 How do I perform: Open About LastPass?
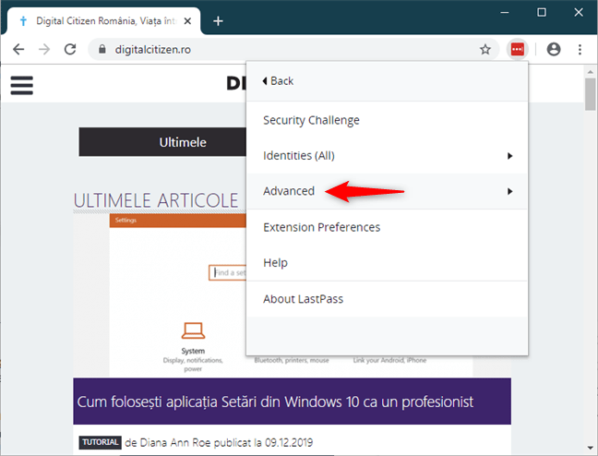click(387, 299)
